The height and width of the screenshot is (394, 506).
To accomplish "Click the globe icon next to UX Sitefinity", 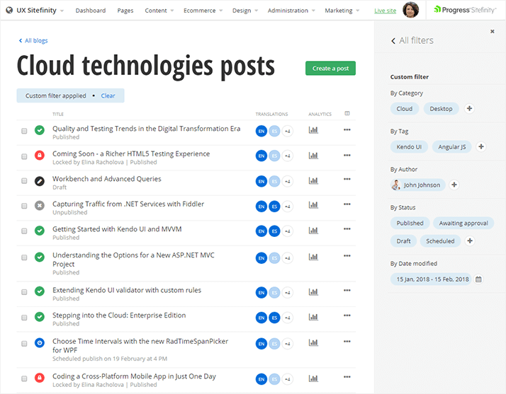I will [9, 10].
